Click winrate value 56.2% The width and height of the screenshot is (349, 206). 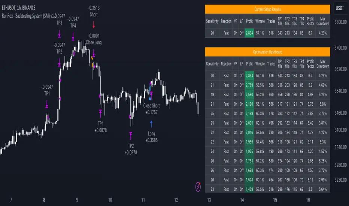[x=260, y=95]
